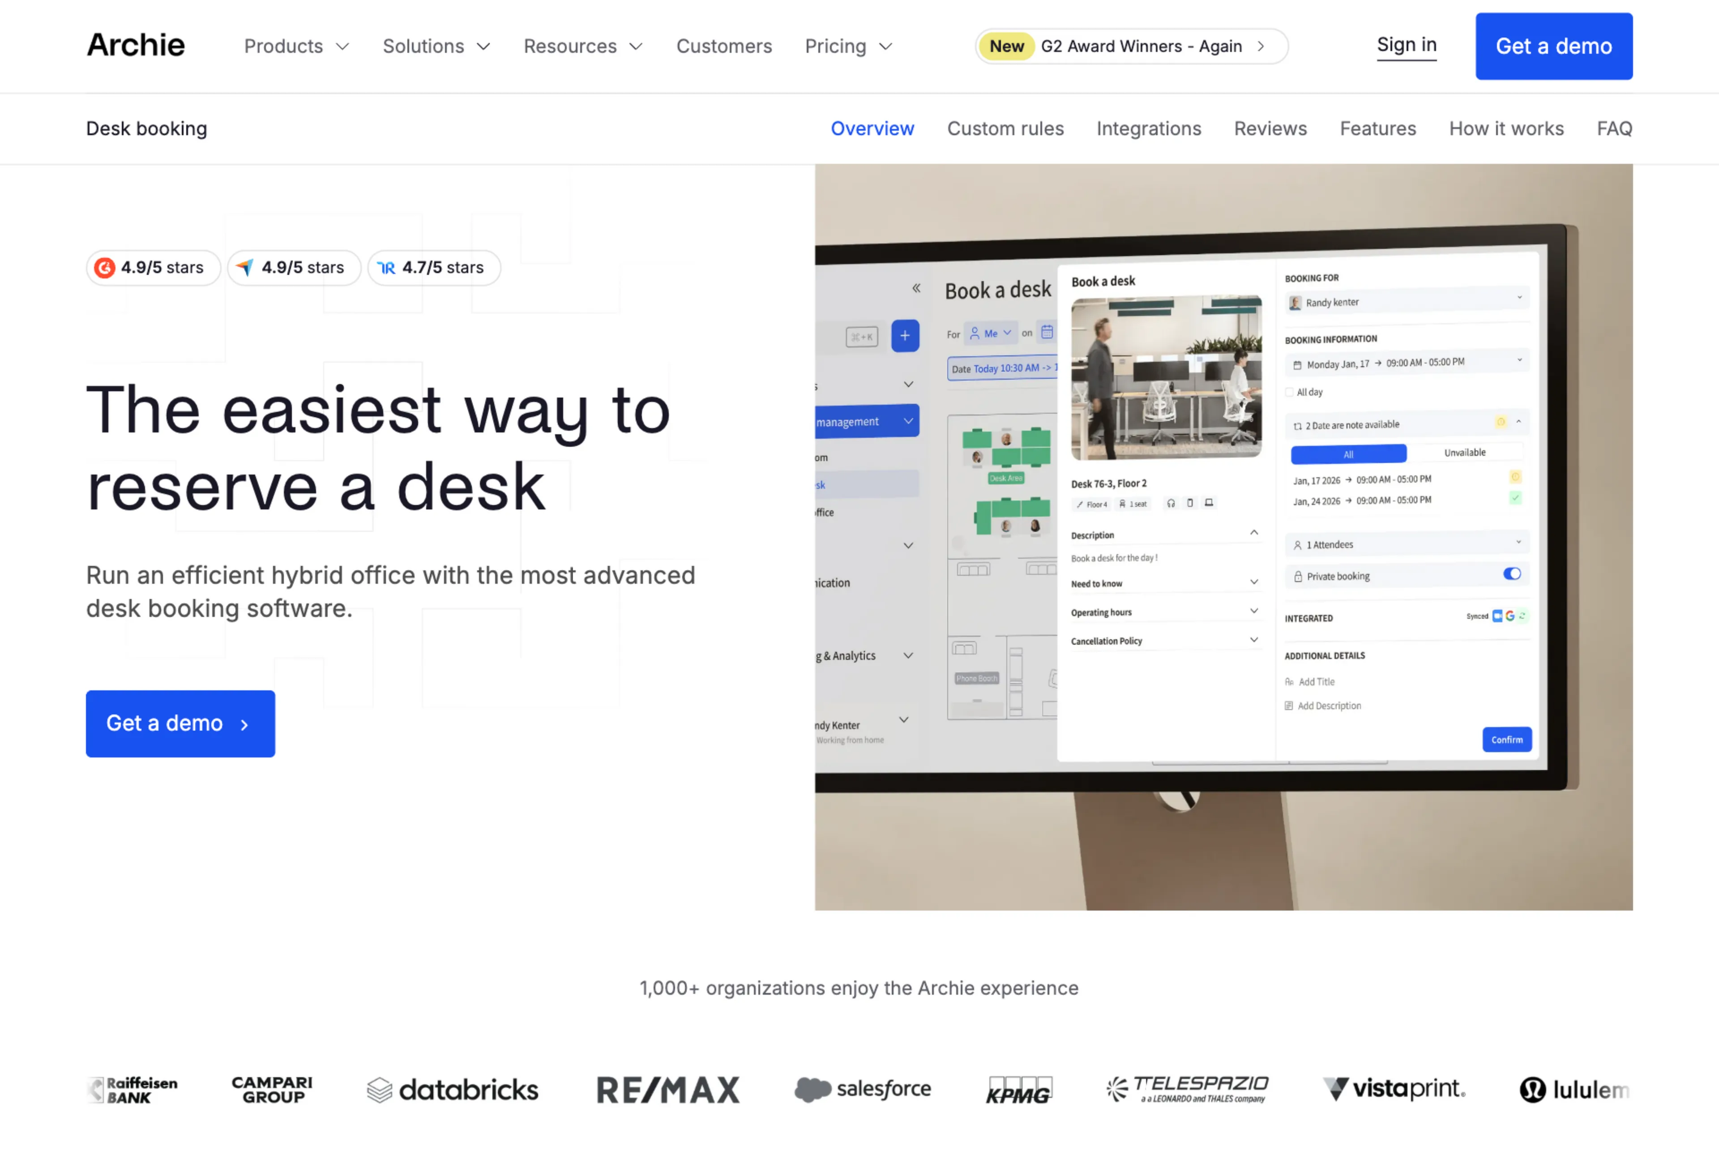Expand the Need to know section
1719x1155 pixels.
1164,583
